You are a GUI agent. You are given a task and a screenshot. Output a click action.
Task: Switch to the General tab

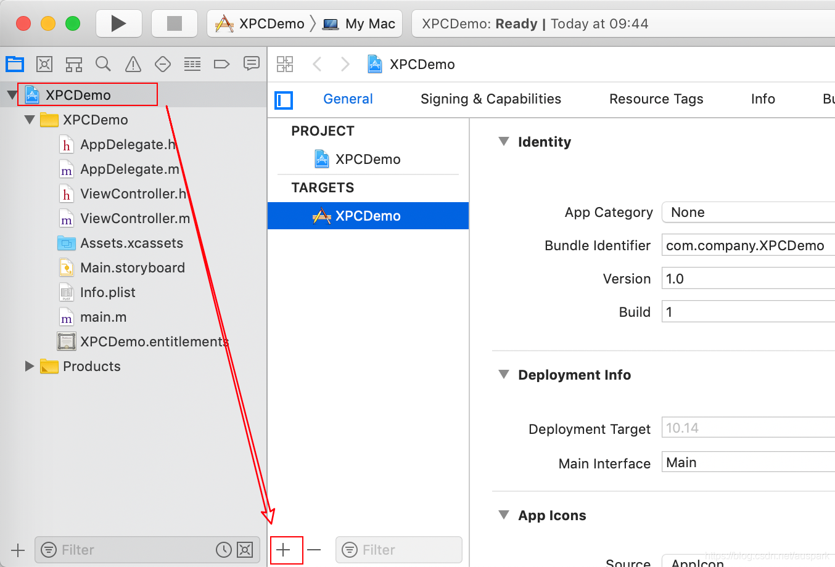[348, 99]
